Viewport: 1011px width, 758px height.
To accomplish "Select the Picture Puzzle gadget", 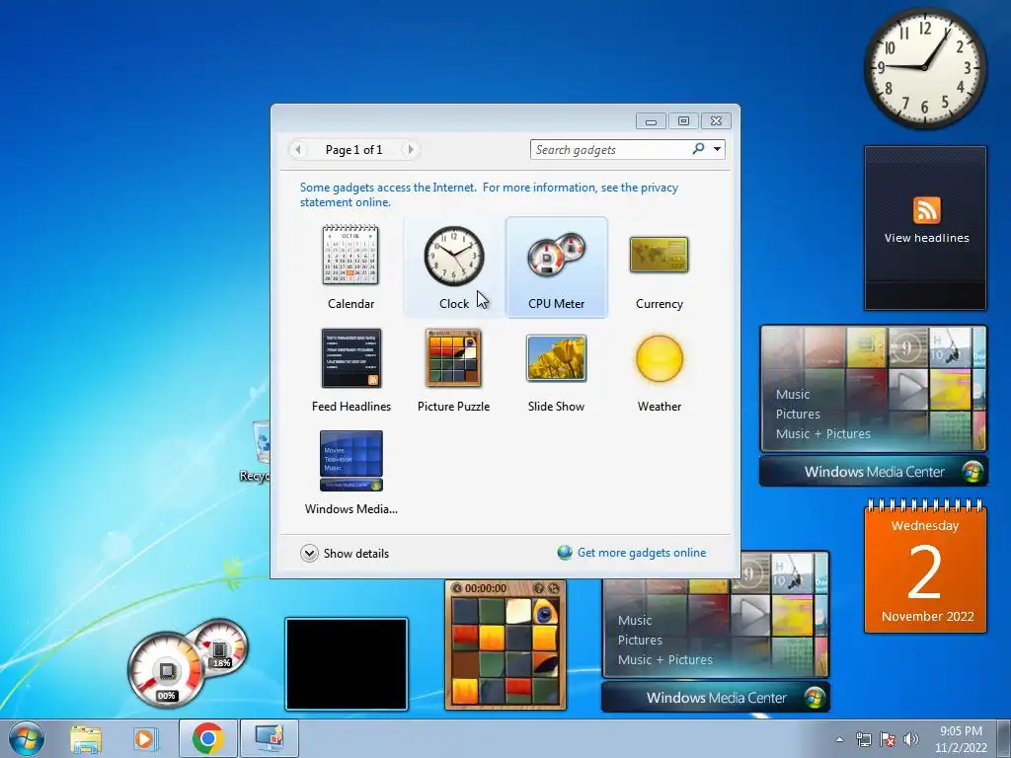I will 453,358.
